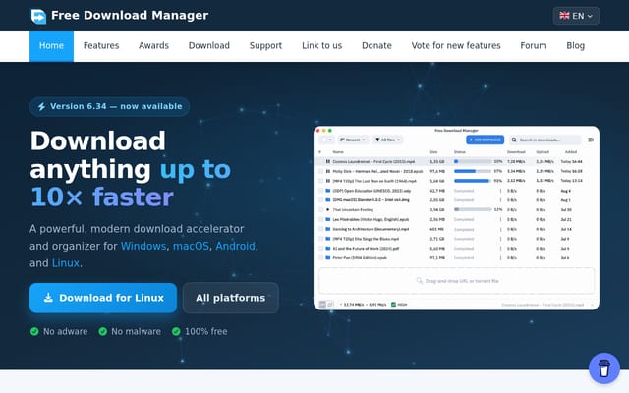Viewport: 629px width, 393px height.
Task: Go to the Awards page
Action: pyautogui.click(x=153, y=46)
